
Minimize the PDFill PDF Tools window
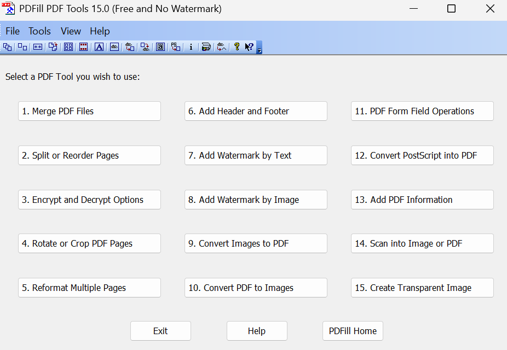[413, 9]
